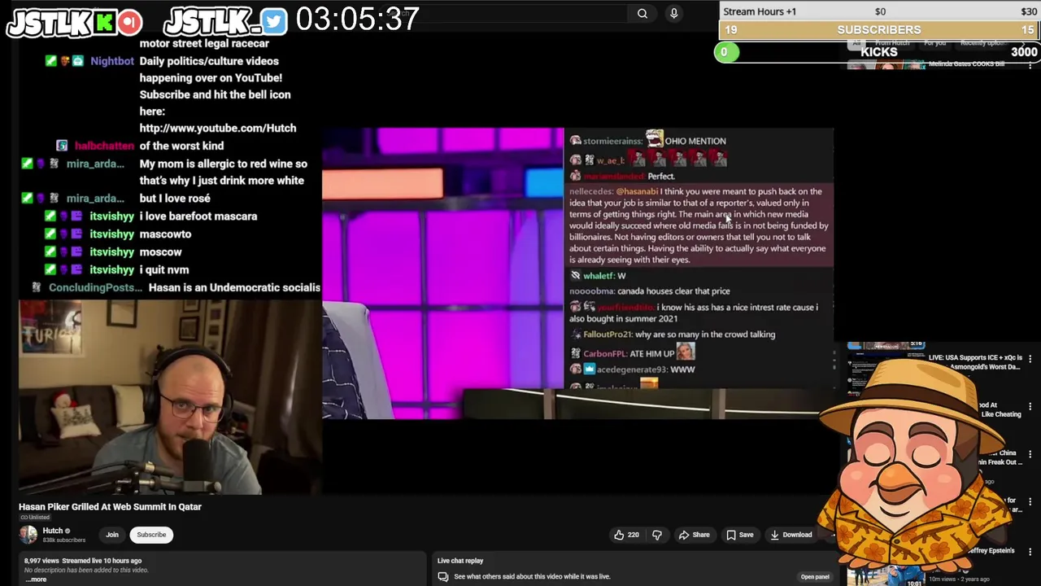The width and height of the screenshot is (1041, 586).
Task: Like the video with thumbs-up icon
Action: coord(620,535)
